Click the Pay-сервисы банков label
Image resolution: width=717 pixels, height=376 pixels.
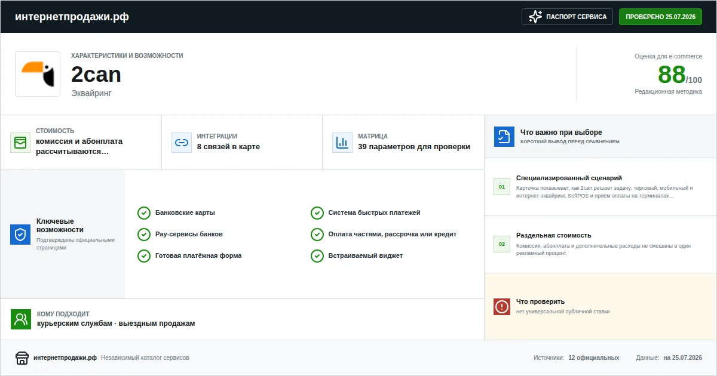click(x=189, y=235)
